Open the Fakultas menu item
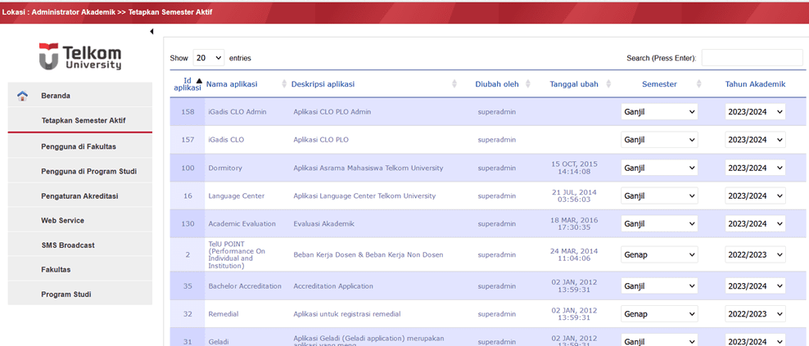This screenshot has height=346, width=809. click(80, 270)
